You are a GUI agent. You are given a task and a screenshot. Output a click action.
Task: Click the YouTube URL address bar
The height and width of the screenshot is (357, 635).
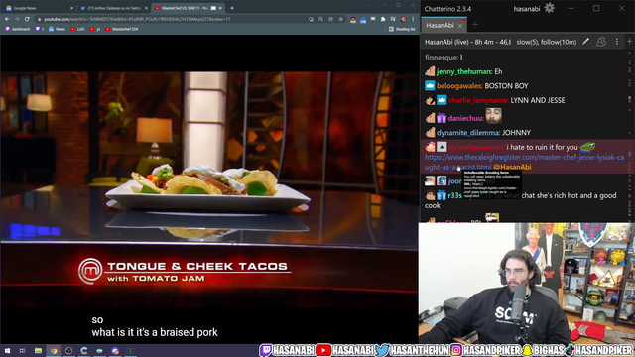pyautogui.click(x=170, y=19)
